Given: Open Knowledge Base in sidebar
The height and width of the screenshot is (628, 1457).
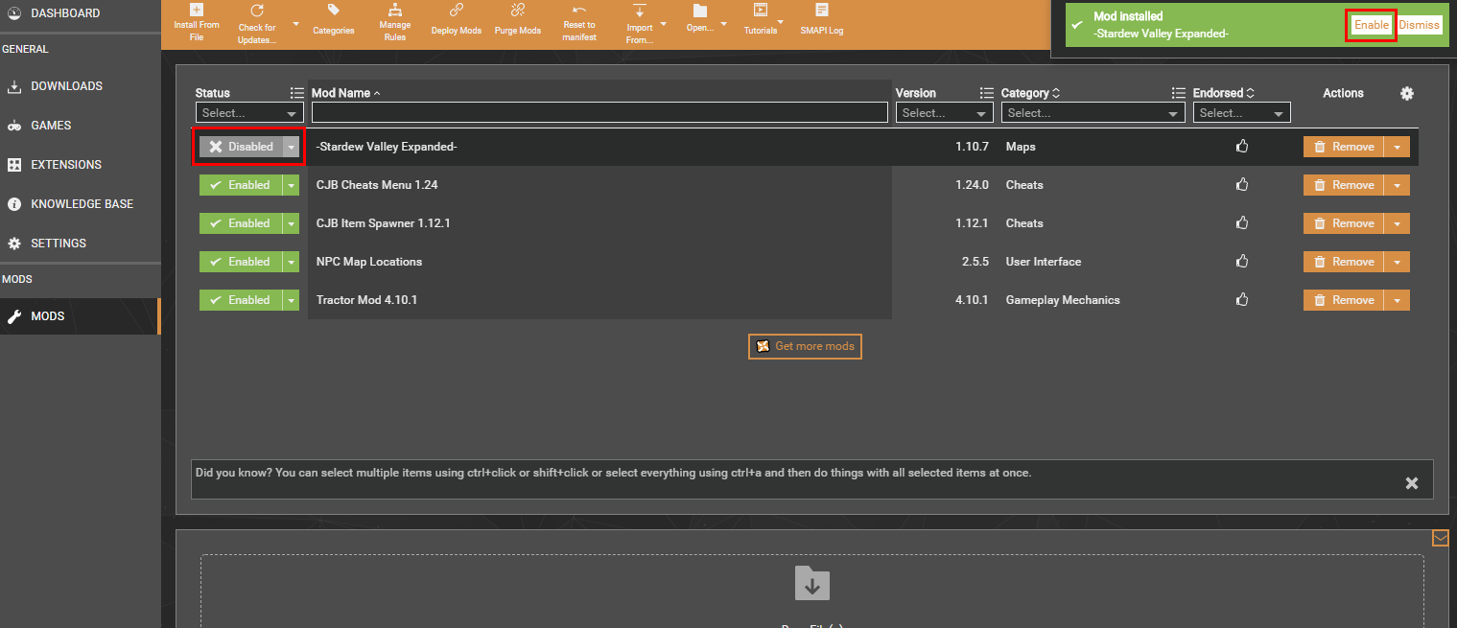Looking at the screenshot, I should 81,204.
